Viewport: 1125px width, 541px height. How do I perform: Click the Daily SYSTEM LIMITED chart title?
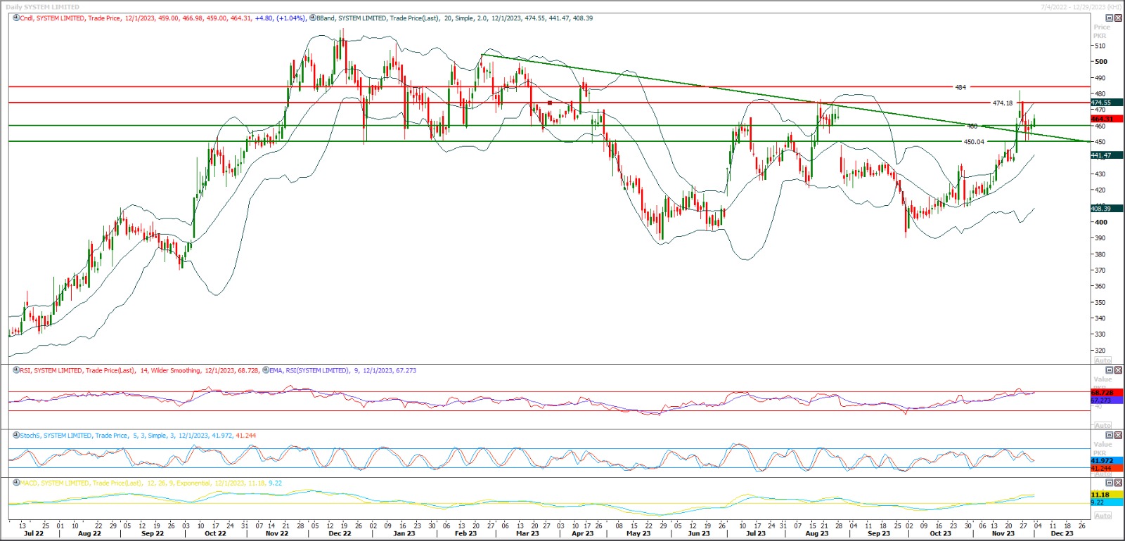[43, 7]
